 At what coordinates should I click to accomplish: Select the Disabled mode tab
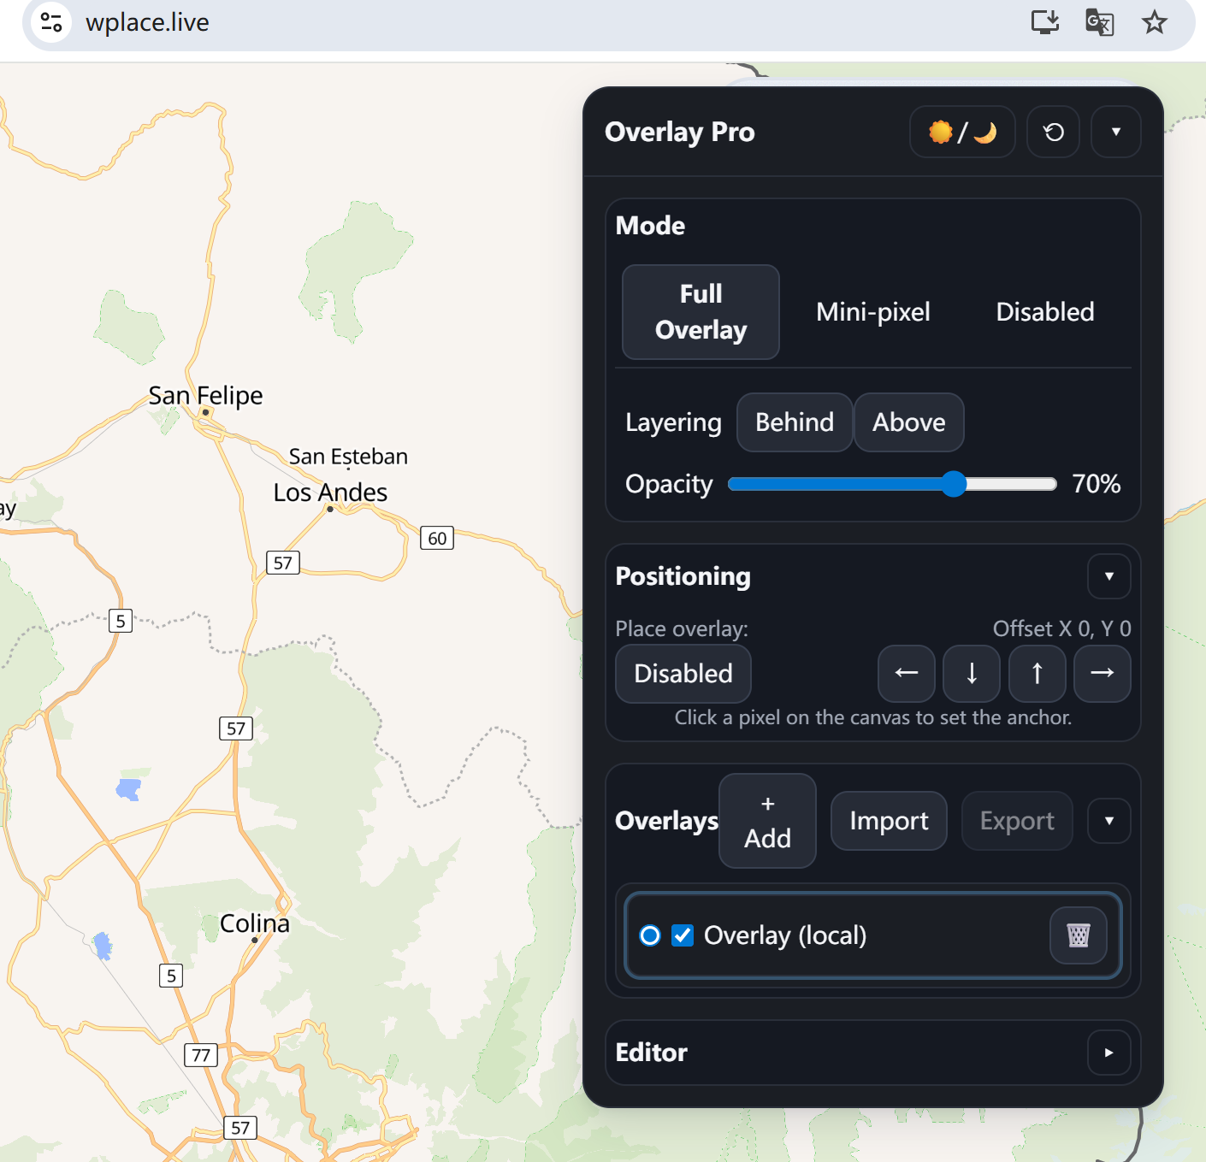(1044, 312)
